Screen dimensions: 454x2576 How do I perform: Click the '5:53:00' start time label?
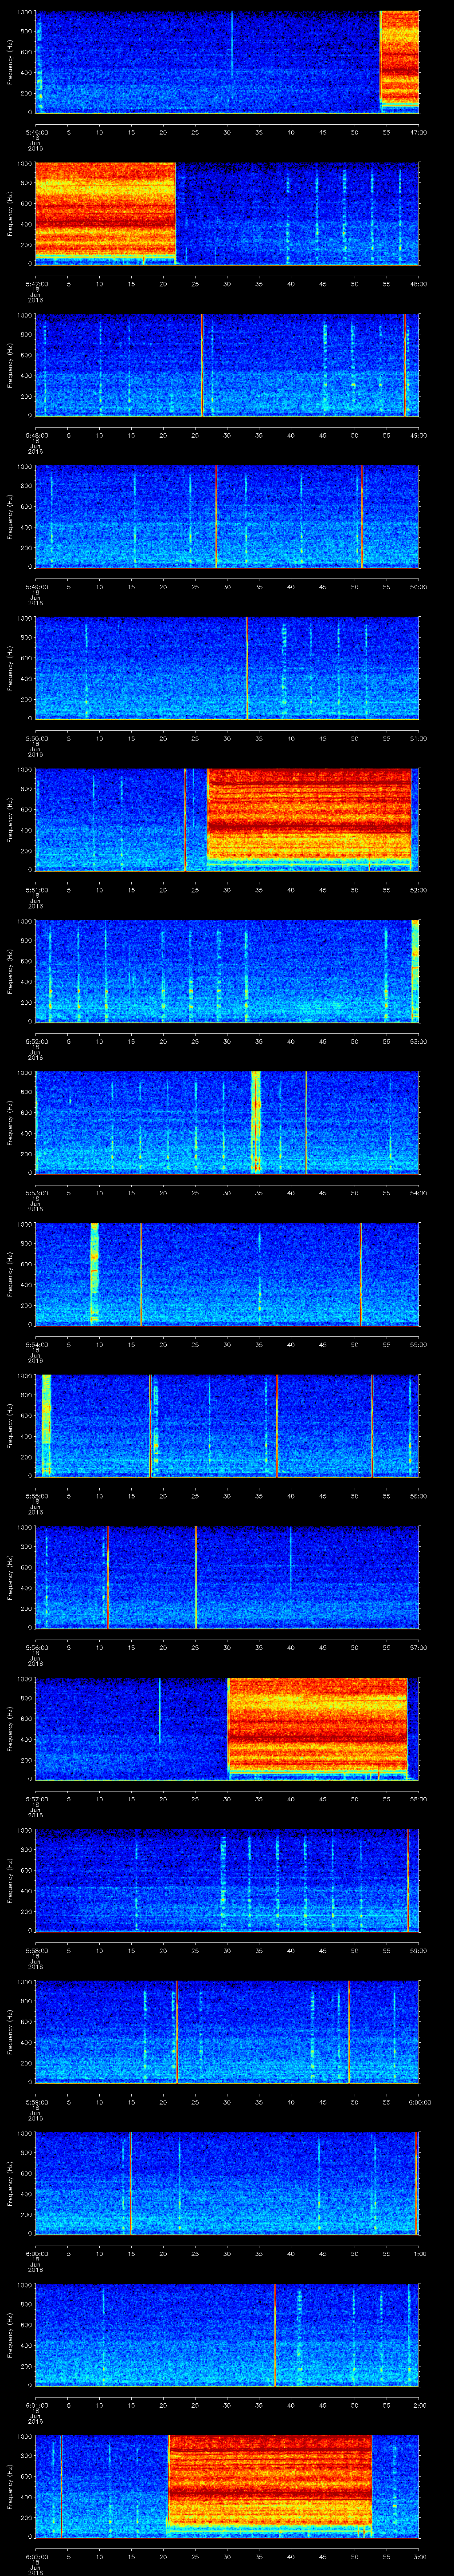[x=36, y=1193]
